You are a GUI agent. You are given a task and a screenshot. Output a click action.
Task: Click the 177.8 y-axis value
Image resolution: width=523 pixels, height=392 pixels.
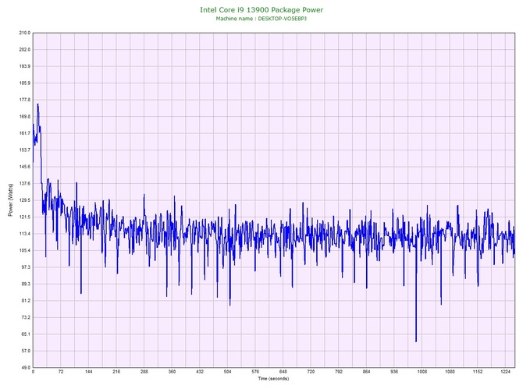(x=25, y=100)
